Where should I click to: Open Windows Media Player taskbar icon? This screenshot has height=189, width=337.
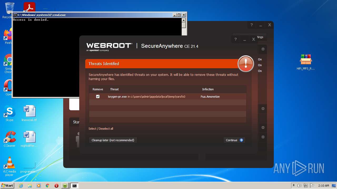[39, 186]
